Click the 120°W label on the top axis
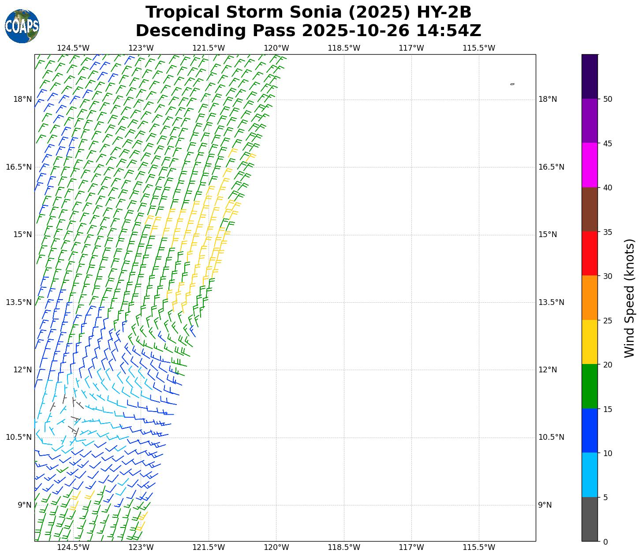The width and height of the screenshot is (642, 557). point(276,48)
